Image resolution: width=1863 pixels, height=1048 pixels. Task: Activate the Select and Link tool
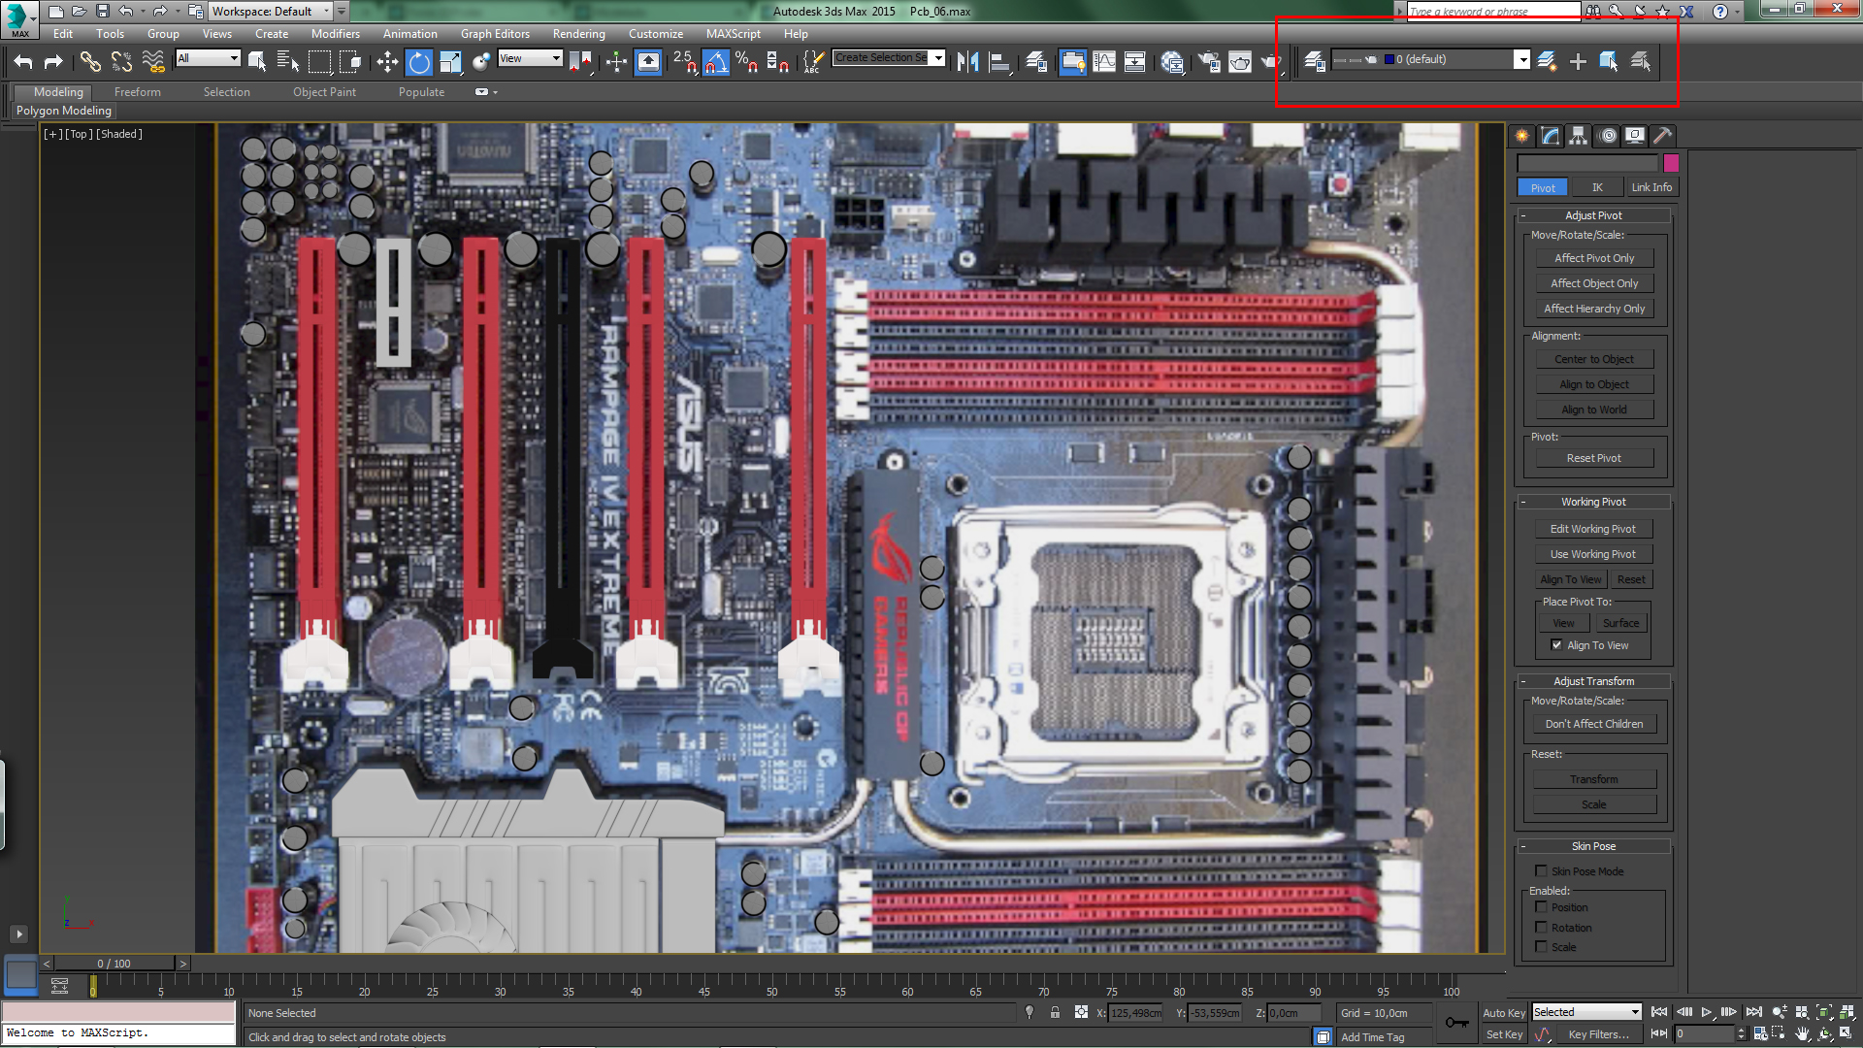pyautogui.click(x=90, y=62)
